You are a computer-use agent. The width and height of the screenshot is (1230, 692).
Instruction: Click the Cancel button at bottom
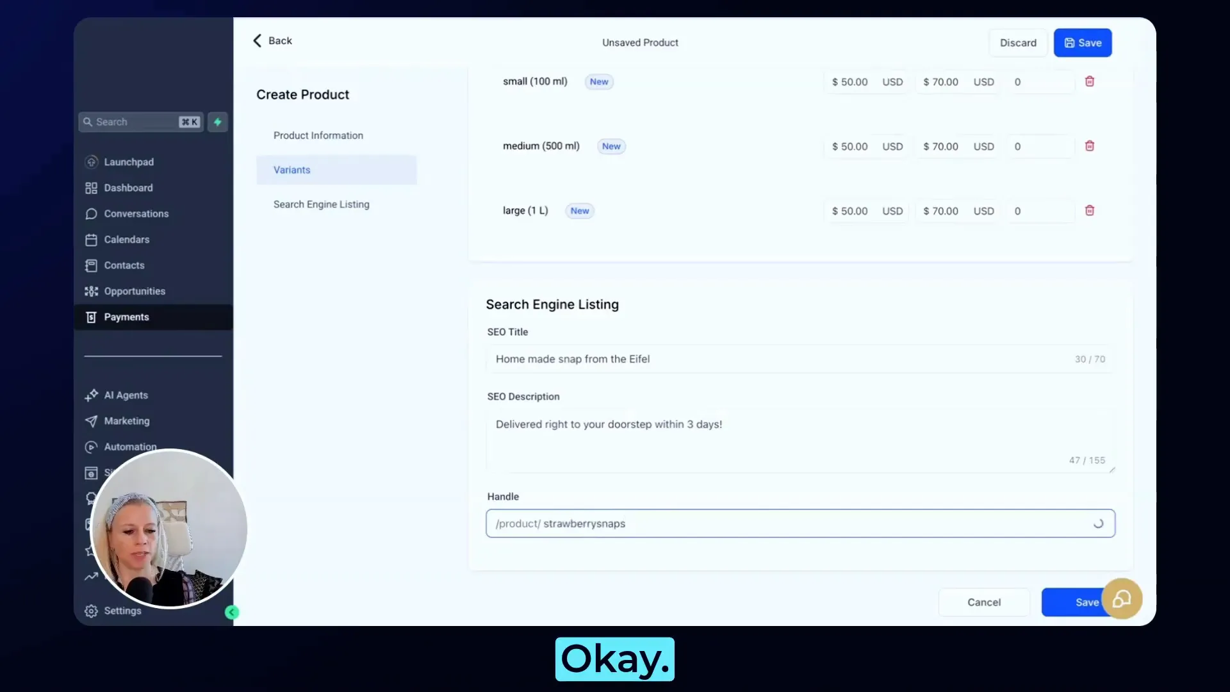click(x=984, y=602)
